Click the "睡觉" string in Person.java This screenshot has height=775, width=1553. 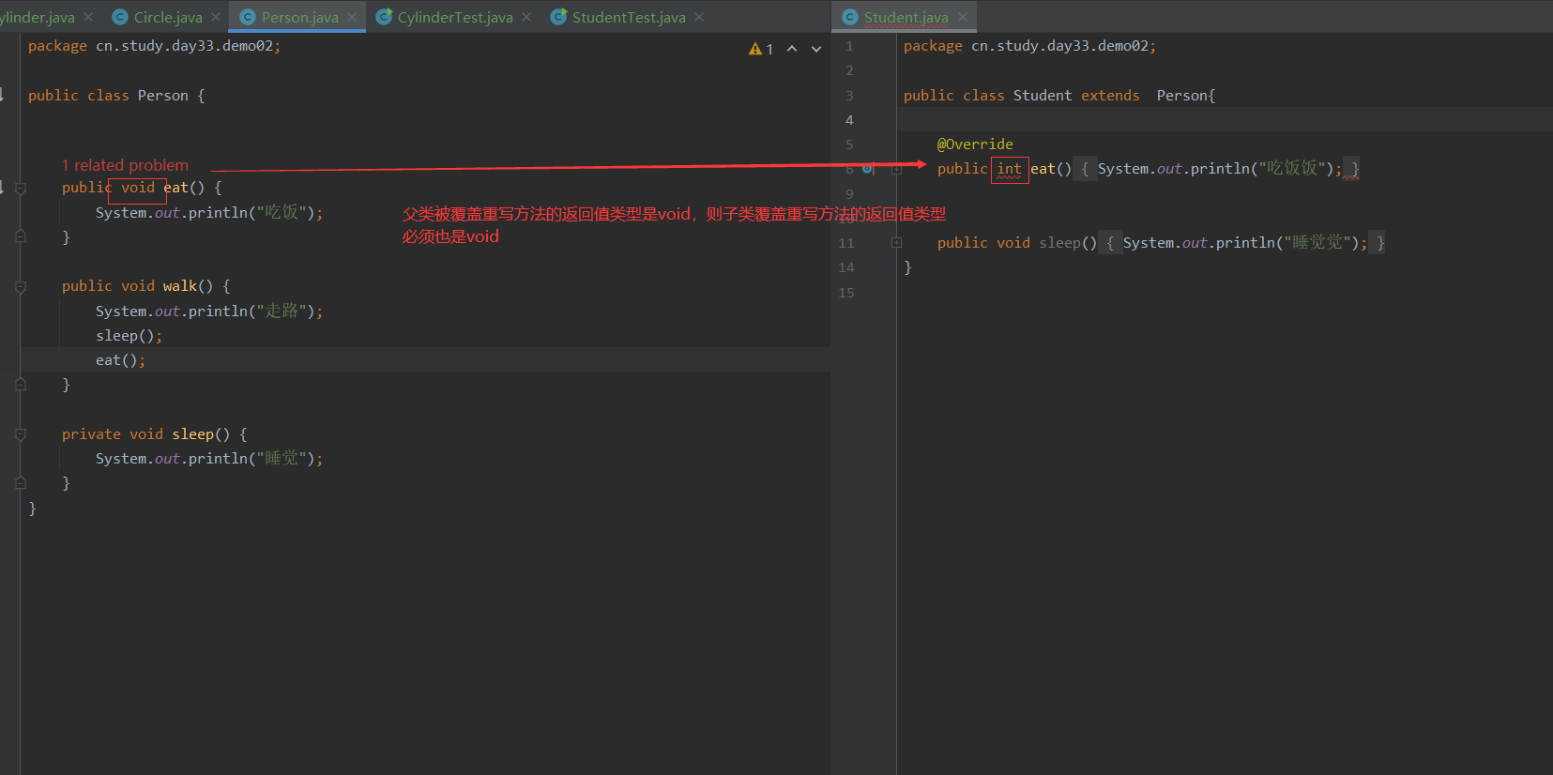pyautogui.click(x=282, y=458)
